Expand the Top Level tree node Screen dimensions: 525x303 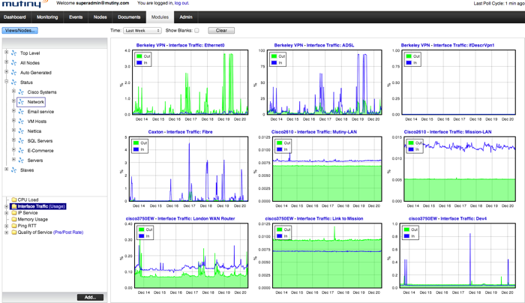pyautogui.click(x=6, y=52)
